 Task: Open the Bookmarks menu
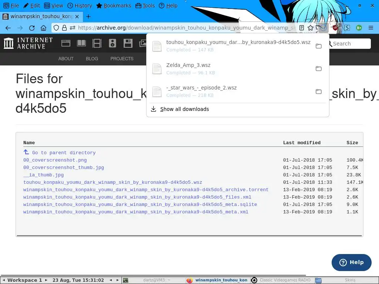(114, 6)
